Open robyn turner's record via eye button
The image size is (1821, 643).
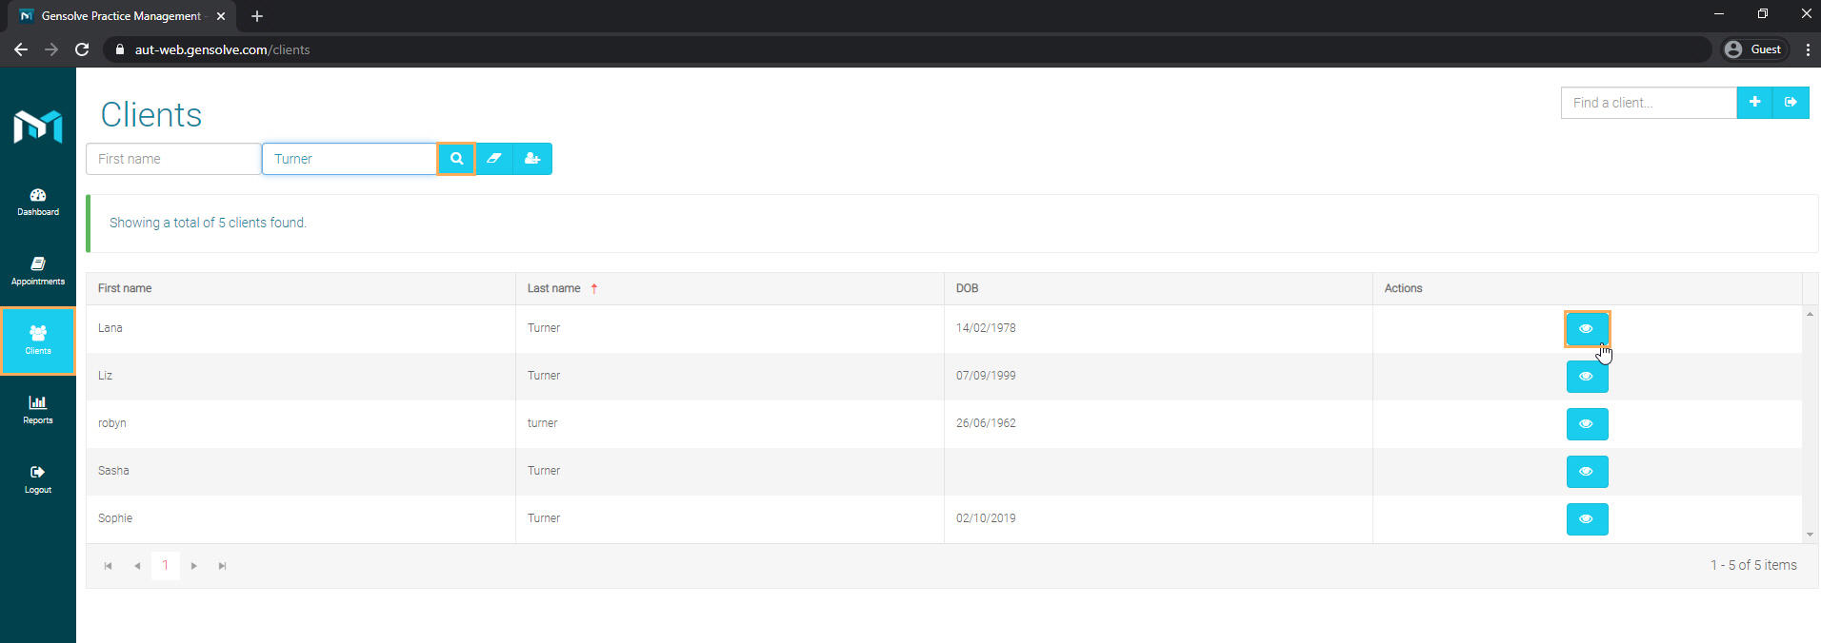pos(1587,424)
